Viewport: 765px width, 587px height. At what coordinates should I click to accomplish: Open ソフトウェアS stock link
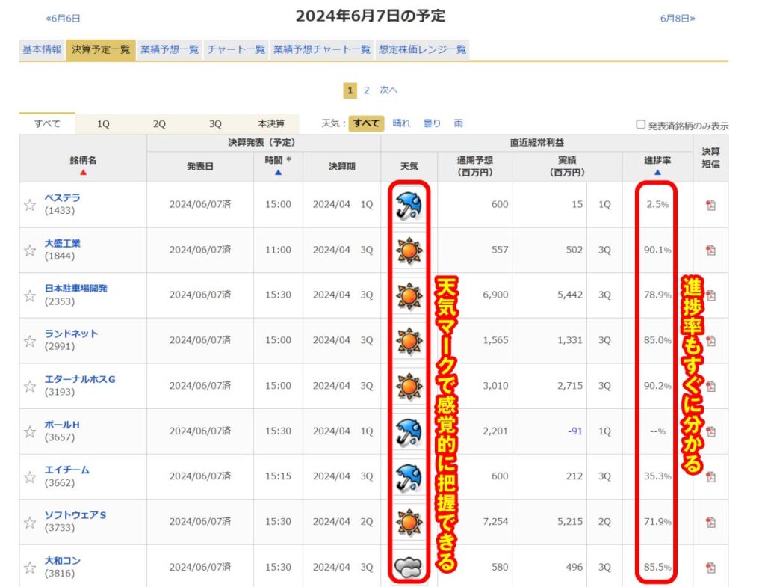[x=75, y=514]
